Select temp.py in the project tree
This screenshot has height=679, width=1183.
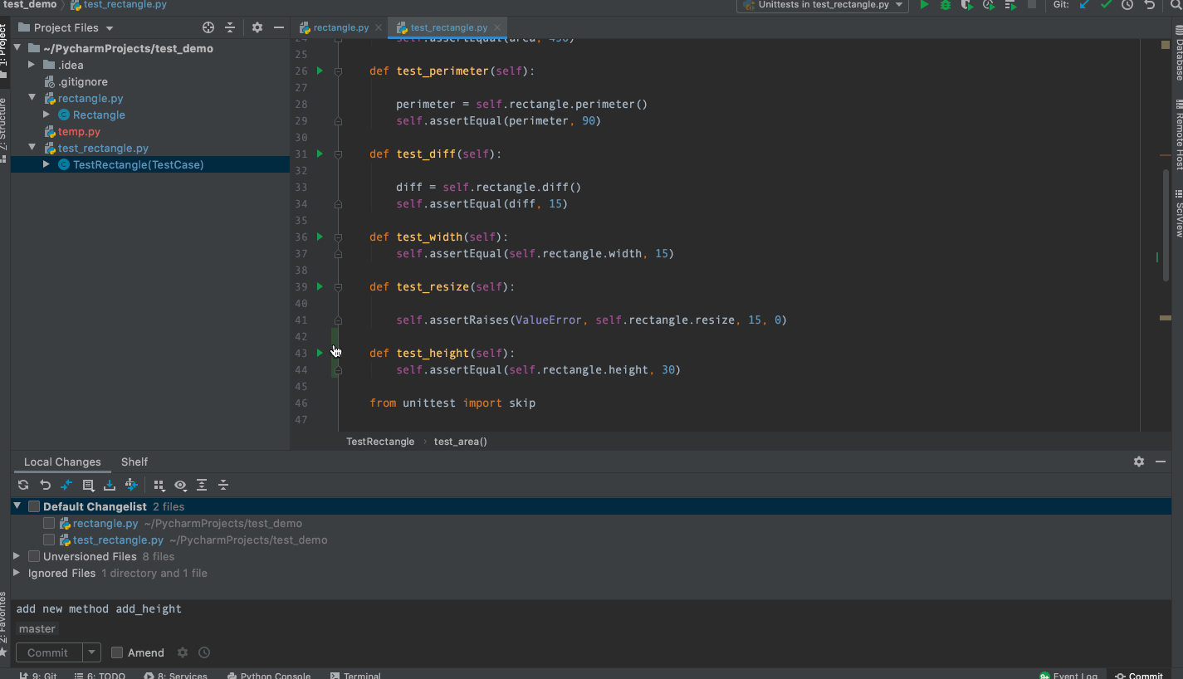pyautogui.click(x=79, y=131)
